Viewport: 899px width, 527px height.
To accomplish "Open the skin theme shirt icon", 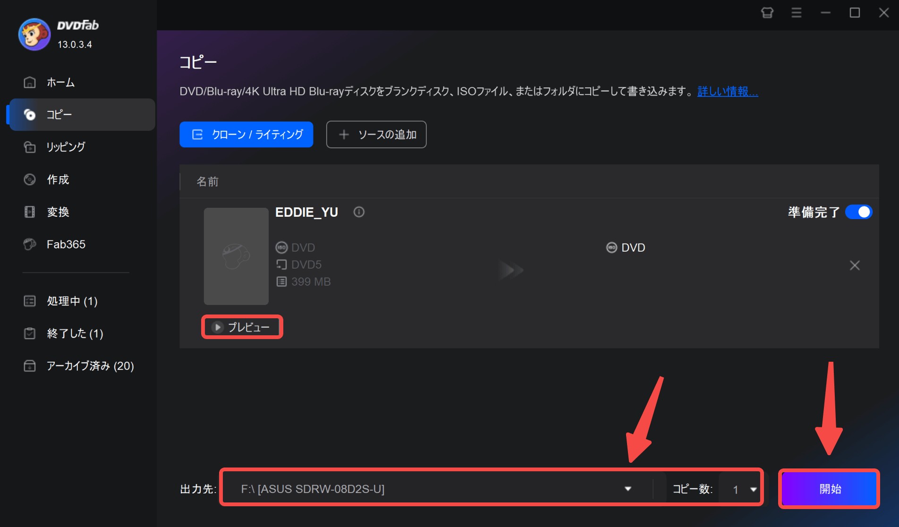I will 767,13.
